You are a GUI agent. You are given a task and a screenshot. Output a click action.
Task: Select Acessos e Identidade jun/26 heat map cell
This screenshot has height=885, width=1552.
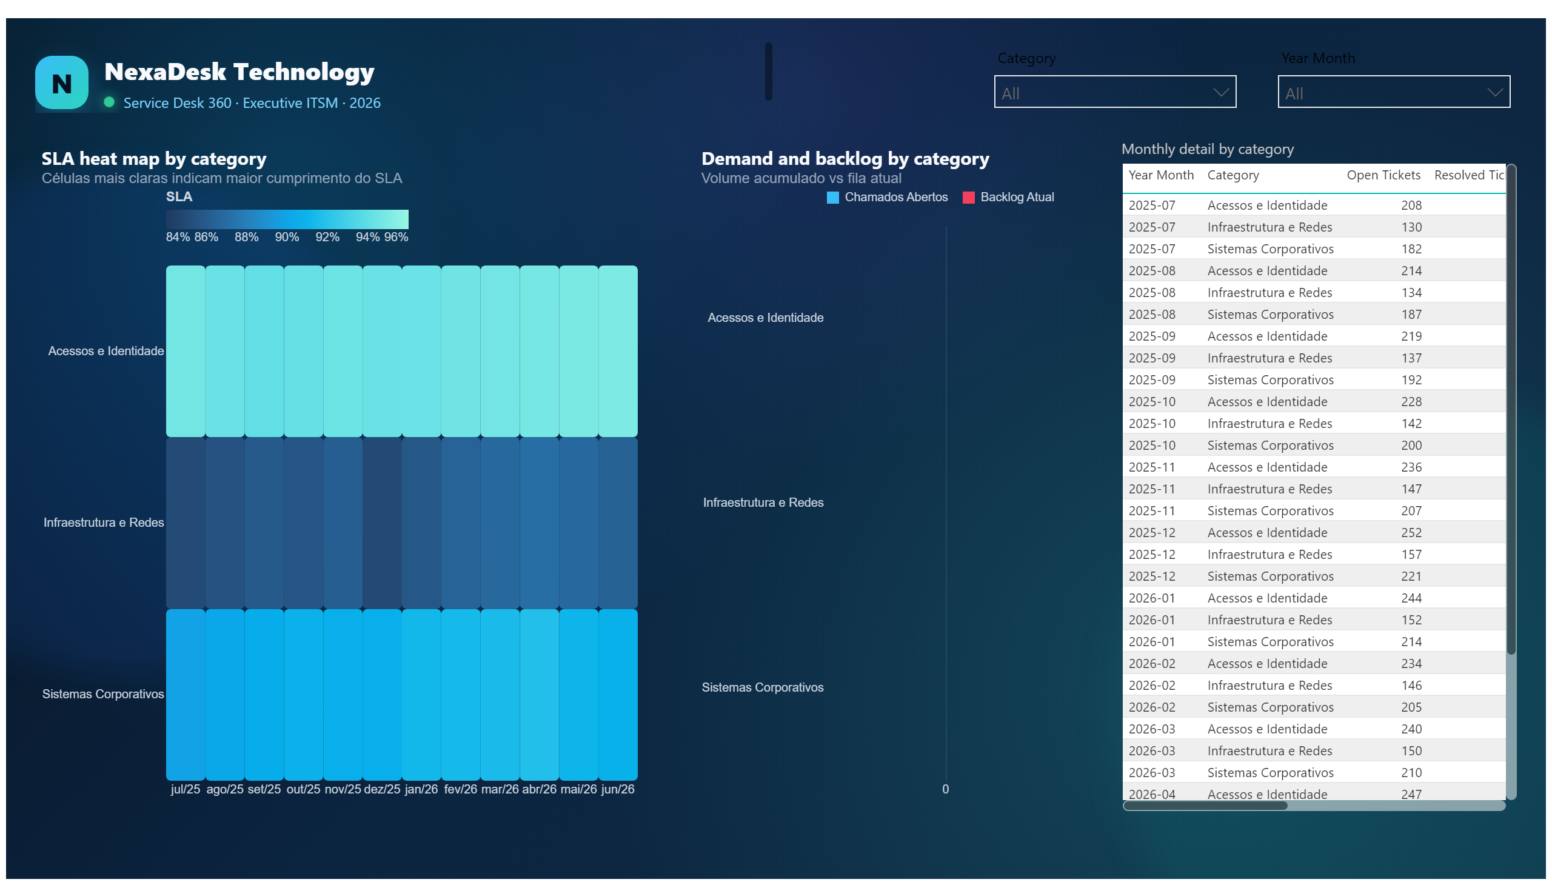[618, 351]
